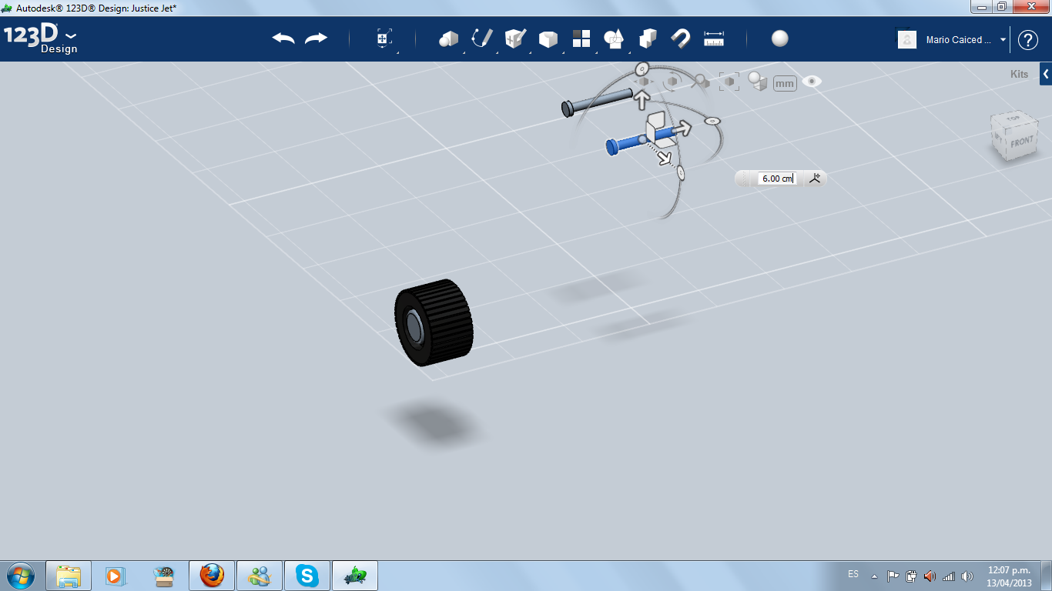Open the Combine tool
This screenshot has height=591, width=1052.
point(648,38)
